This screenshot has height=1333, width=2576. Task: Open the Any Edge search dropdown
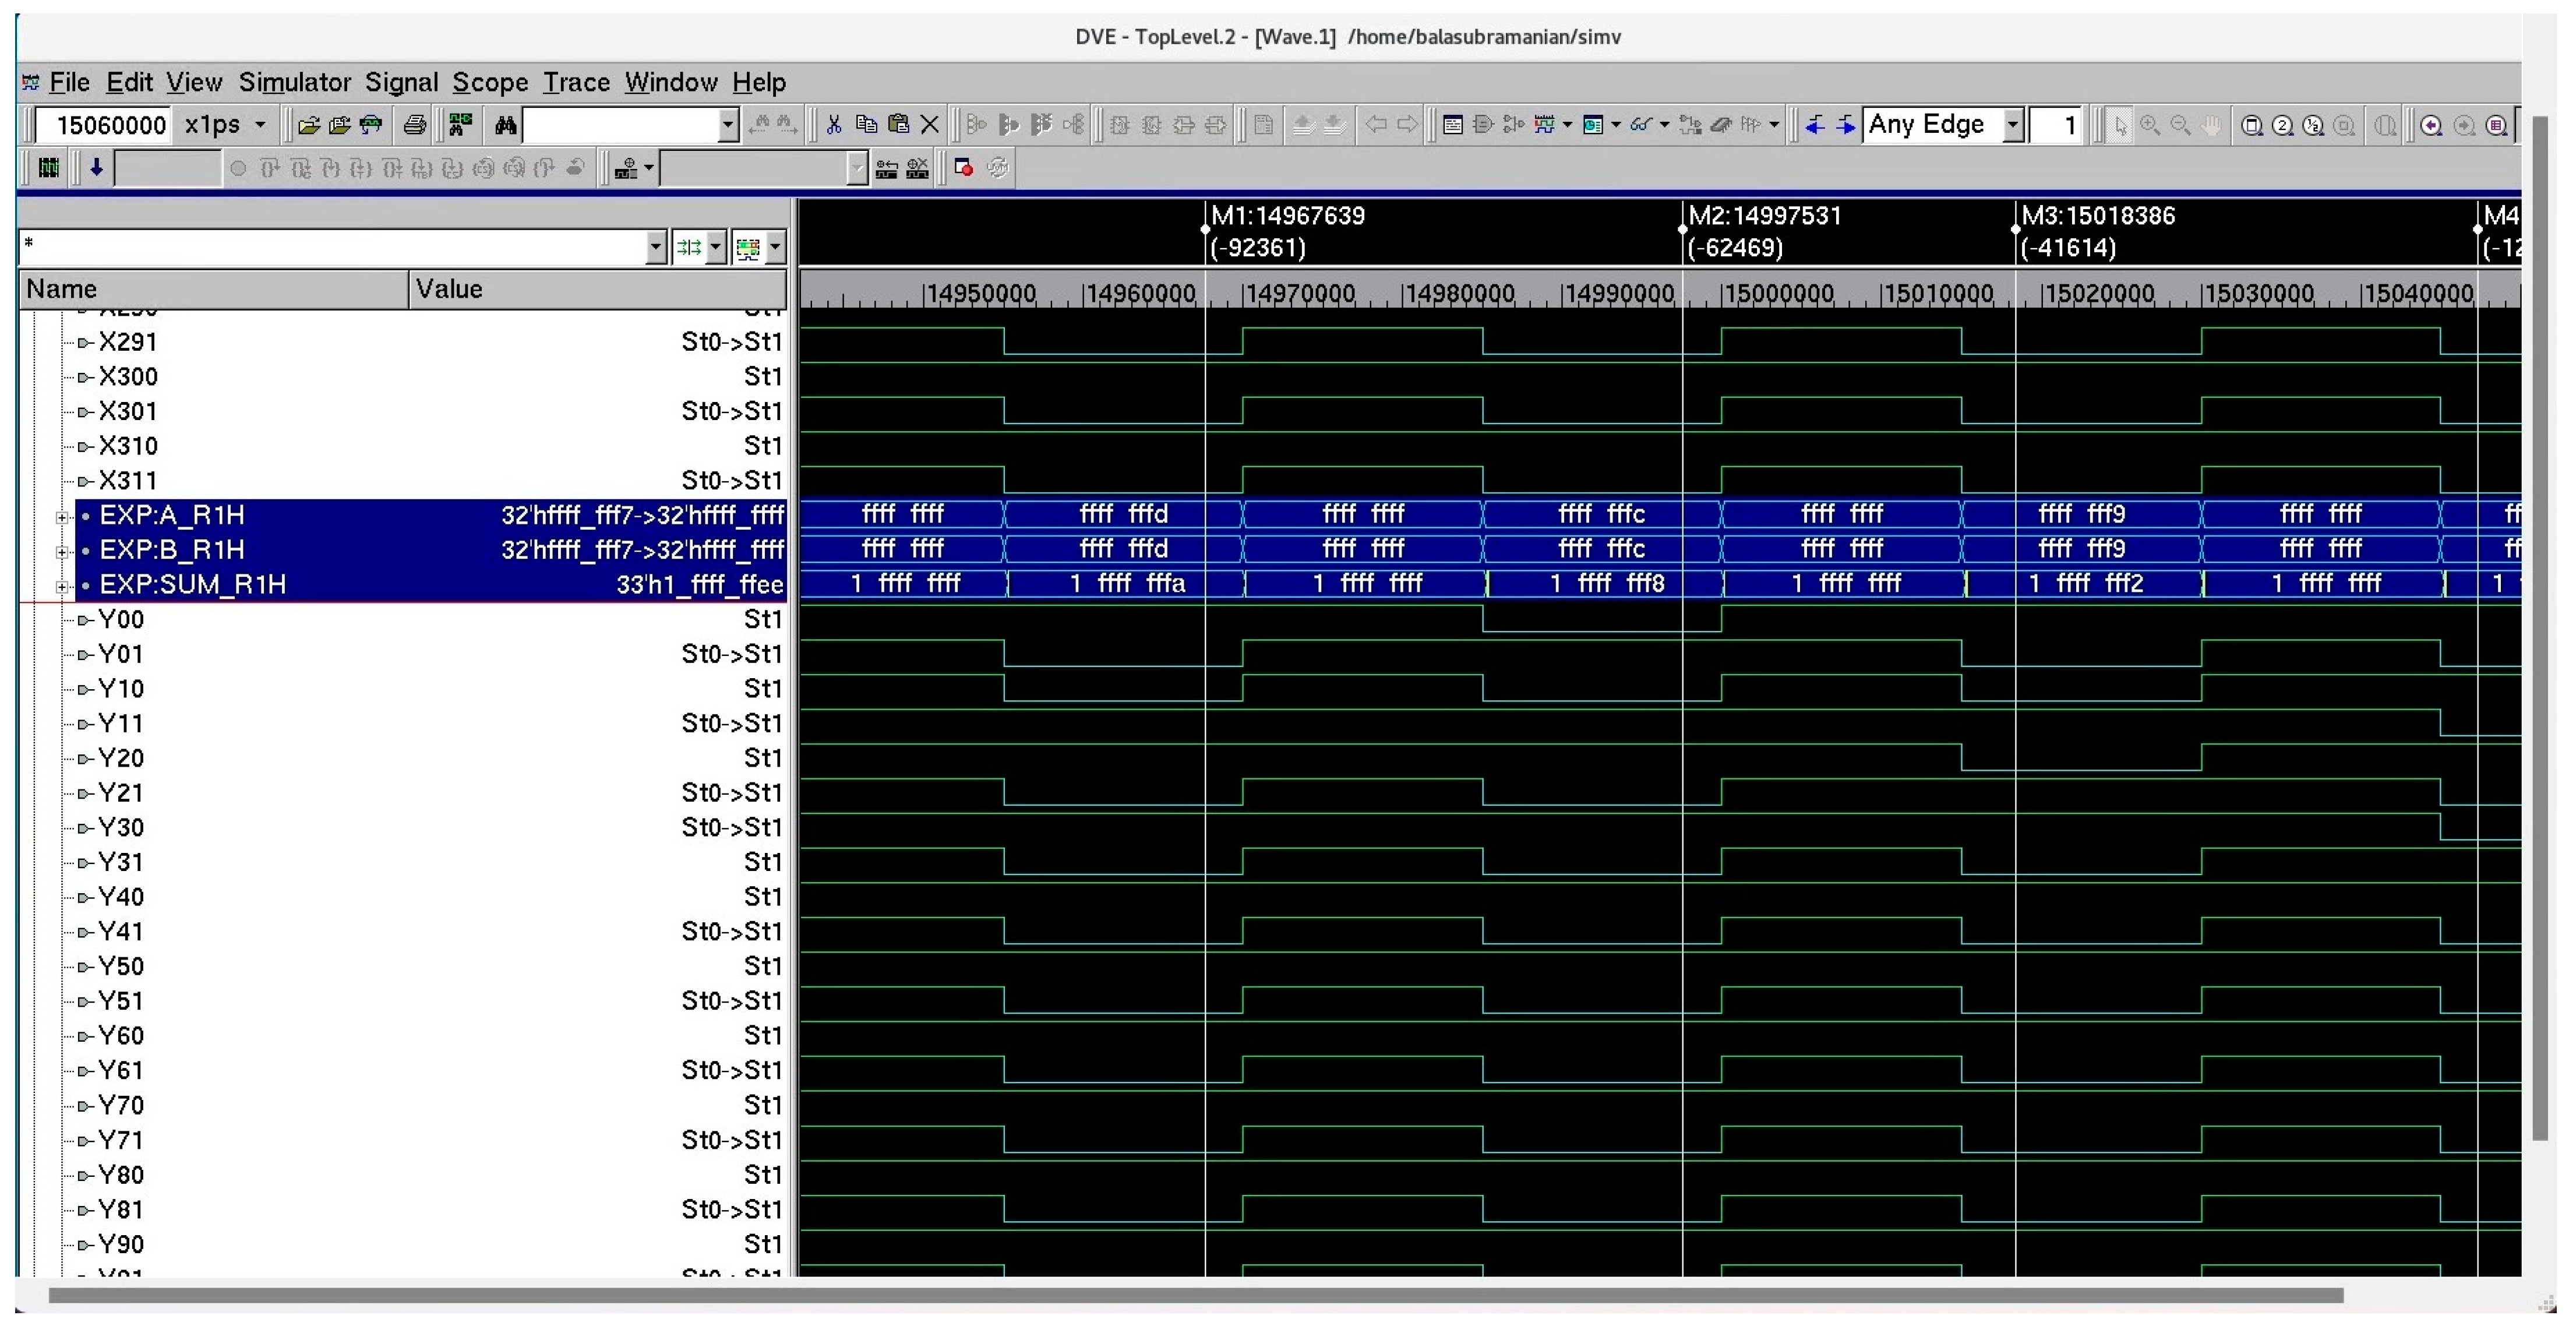(x=2013, y=125)
